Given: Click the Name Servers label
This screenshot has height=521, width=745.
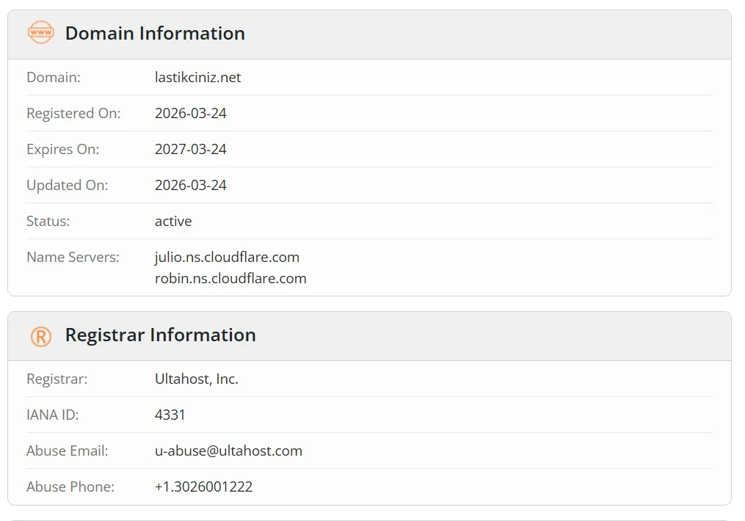Looking at the screenshot, I should pyautogui.click(x=73, y=257).
